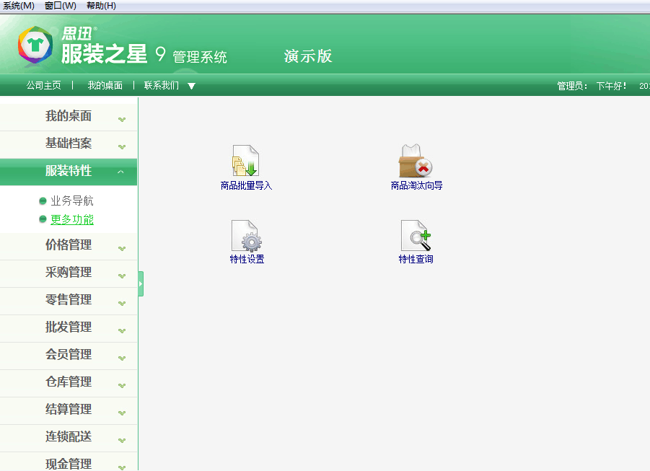Click the 服装之星 t-shirt logo
Screen dimensions: 650x471
tap(35, 45)
